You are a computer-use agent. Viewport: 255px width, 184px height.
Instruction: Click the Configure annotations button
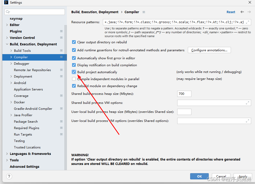click(209, 50)
